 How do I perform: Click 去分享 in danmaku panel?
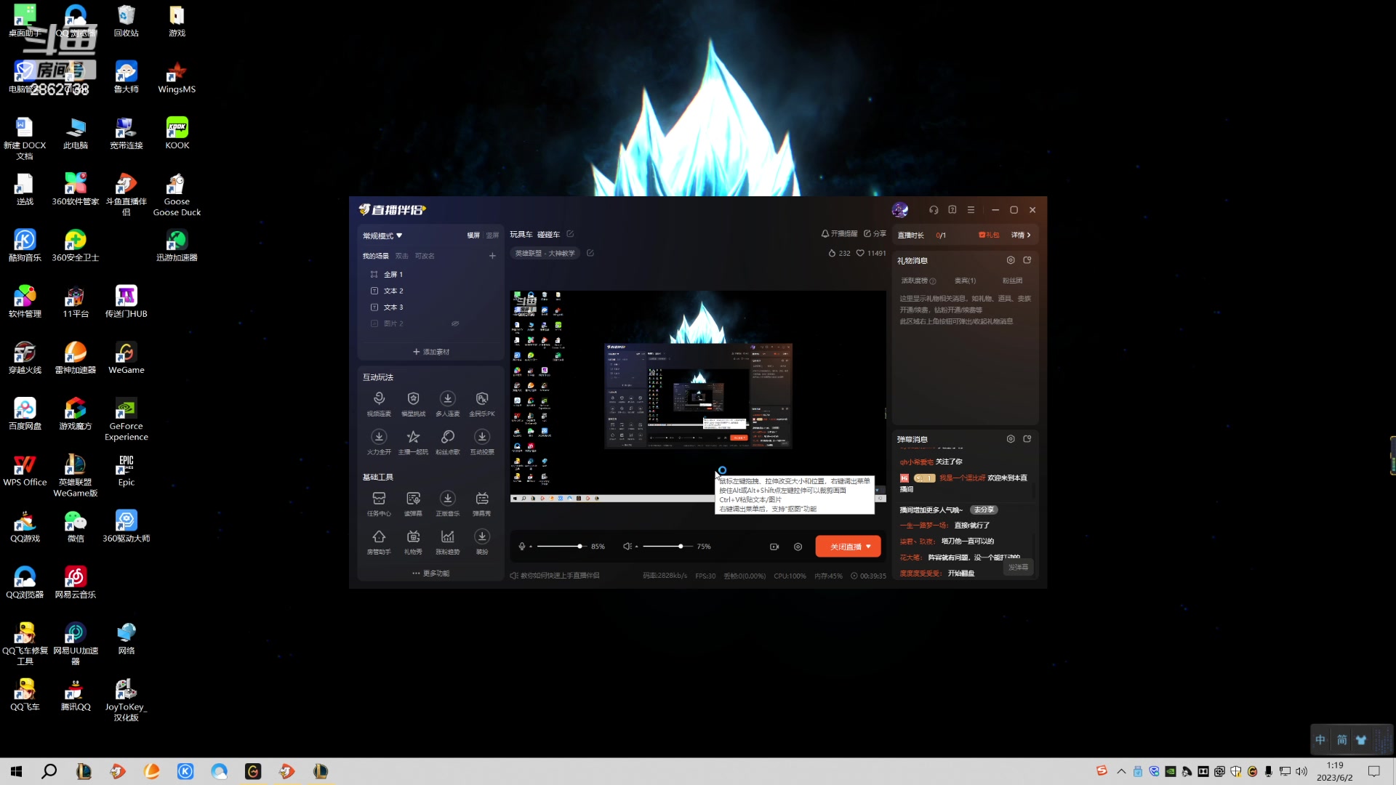pos(983,510)
